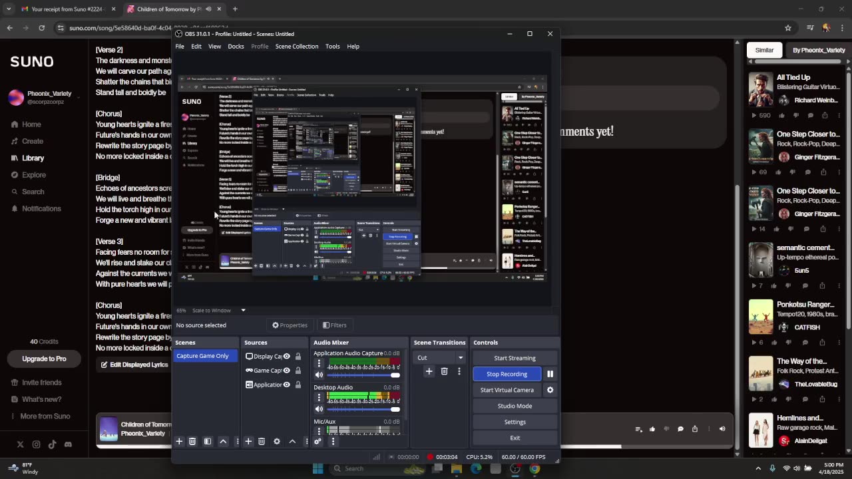Open source Properties button
The width and height of the screenshot is (852, 479).
290,325
